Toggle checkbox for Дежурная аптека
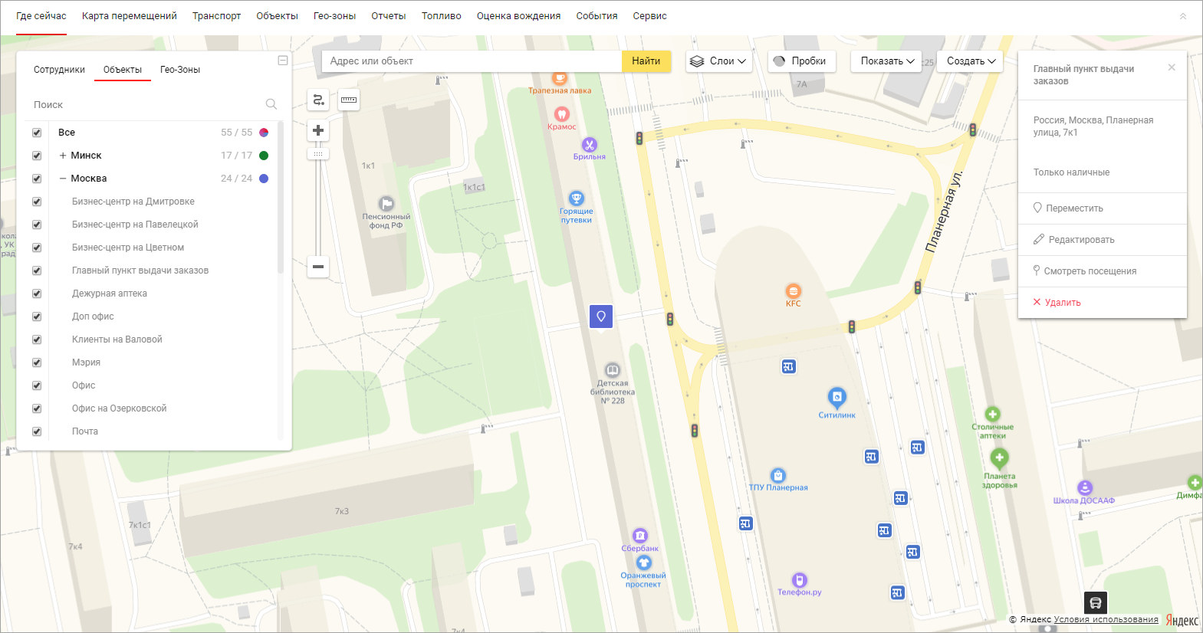The width and height of the screenshot is (1203, 633). [x=37, y=294]
